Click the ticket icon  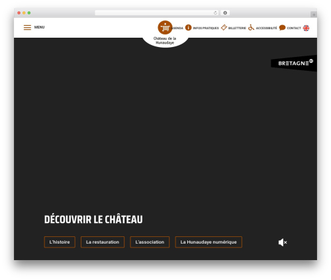[x=224, y=28]
